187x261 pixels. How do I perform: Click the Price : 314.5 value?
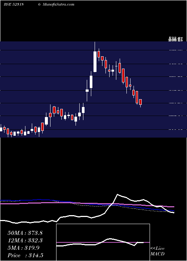click(25, 255)
